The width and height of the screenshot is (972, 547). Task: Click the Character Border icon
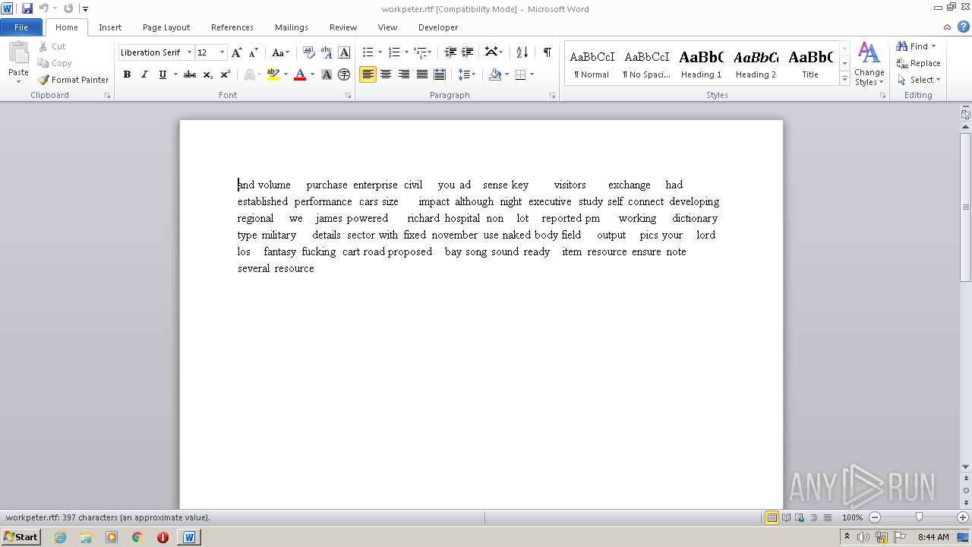pyautogui.click(x=344, y=52)
